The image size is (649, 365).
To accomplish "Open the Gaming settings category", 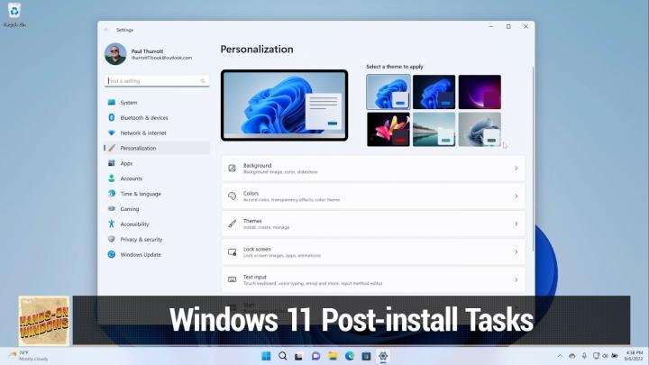I will tap(157, 209).
